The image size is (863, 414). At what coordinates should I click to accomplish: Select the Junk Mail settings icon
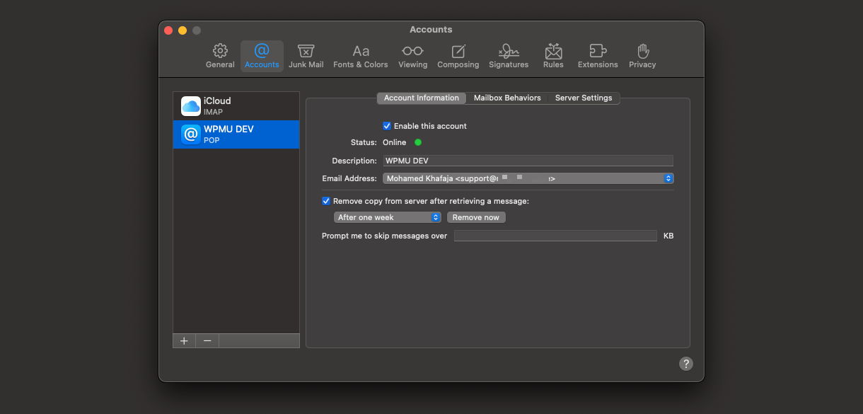pos(306,55)
